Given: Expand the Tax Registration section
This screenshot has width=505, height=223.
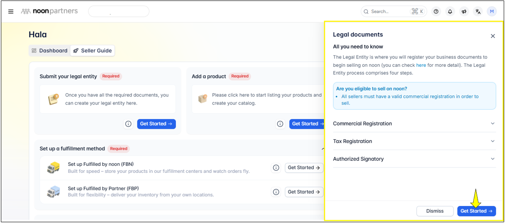Looking at the screenshot, I should pos(414,141).
